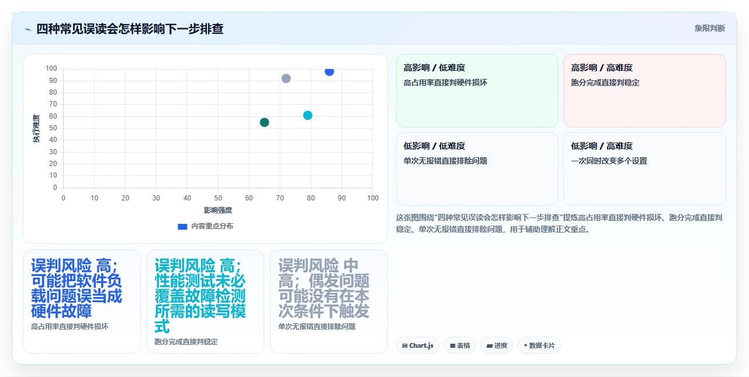
Task: Click the summary paragraph starting 这张图围绕
Action: pyautogui.click(x=560, y=223)
